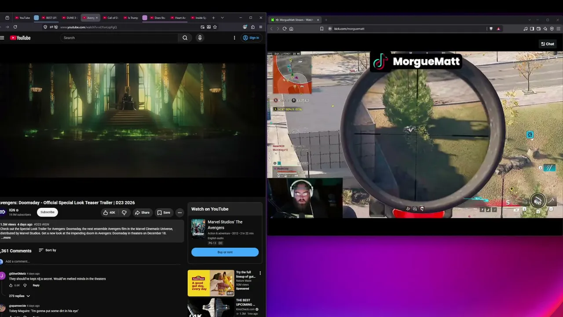Open options for the Nature Made ad
This screenshot has height=317, width=563.
(x=260, y=273)
